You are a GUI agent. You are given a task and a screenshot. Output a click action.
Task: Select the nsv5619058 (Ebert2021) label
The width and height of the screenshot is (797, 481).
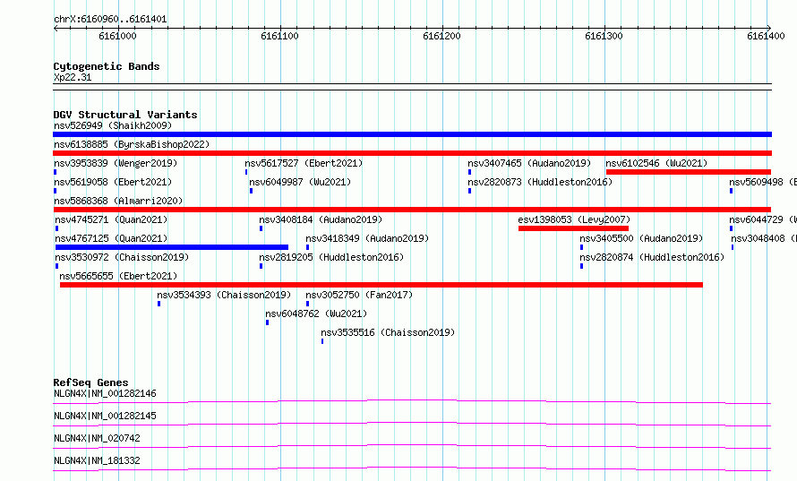coord(113,182)
